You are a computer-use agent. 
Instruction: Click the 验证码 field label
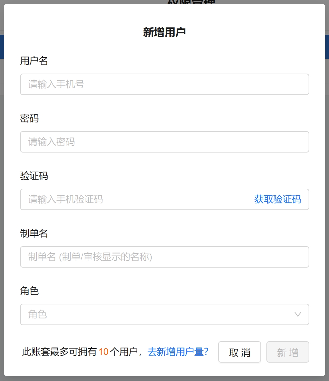[34, 176]
